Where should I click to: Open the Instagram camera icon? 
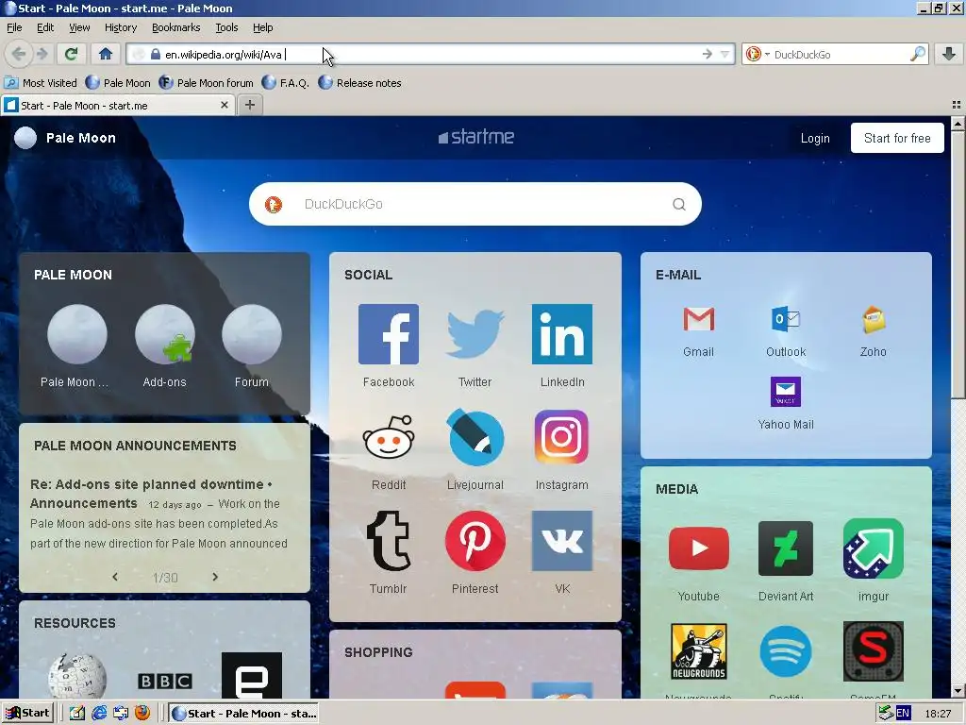[x=562, y=437]
